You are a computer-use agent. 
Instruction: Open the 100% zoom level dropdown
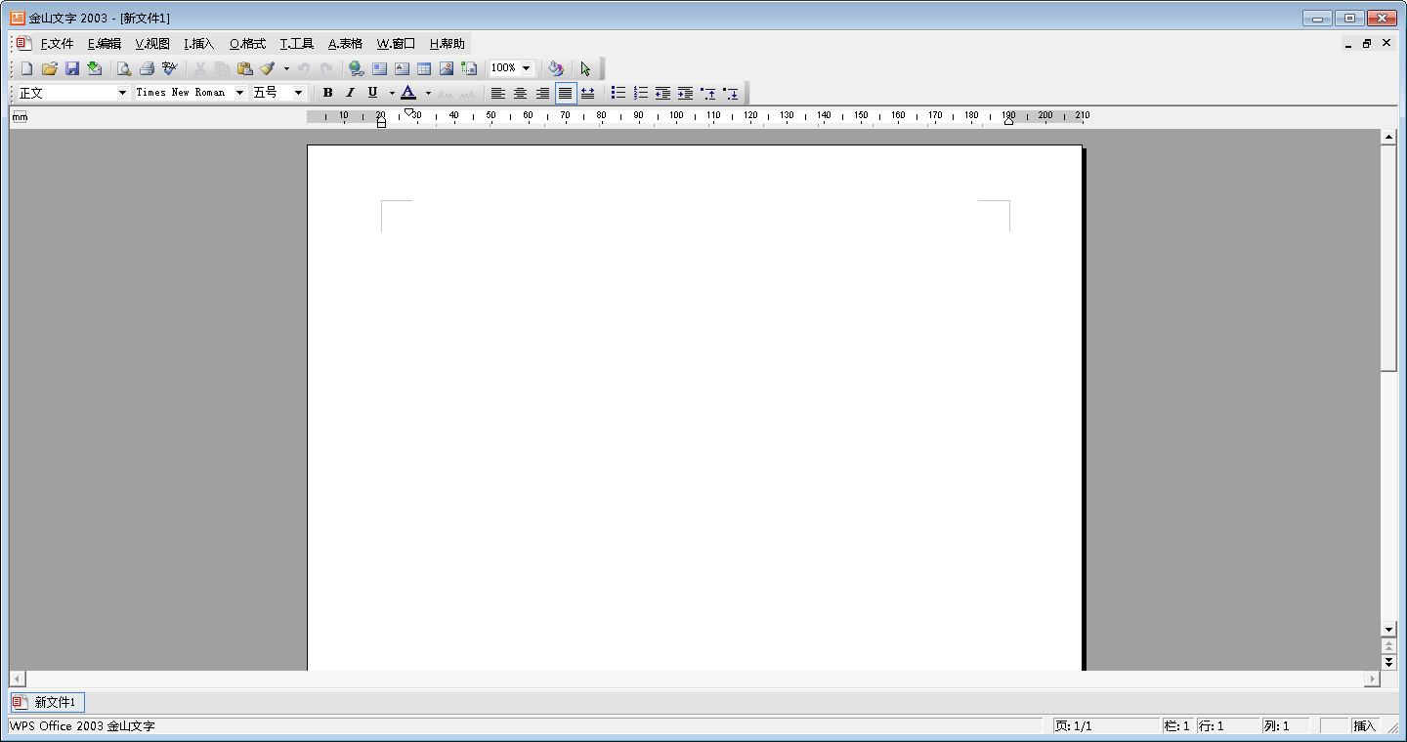[526, 68]
